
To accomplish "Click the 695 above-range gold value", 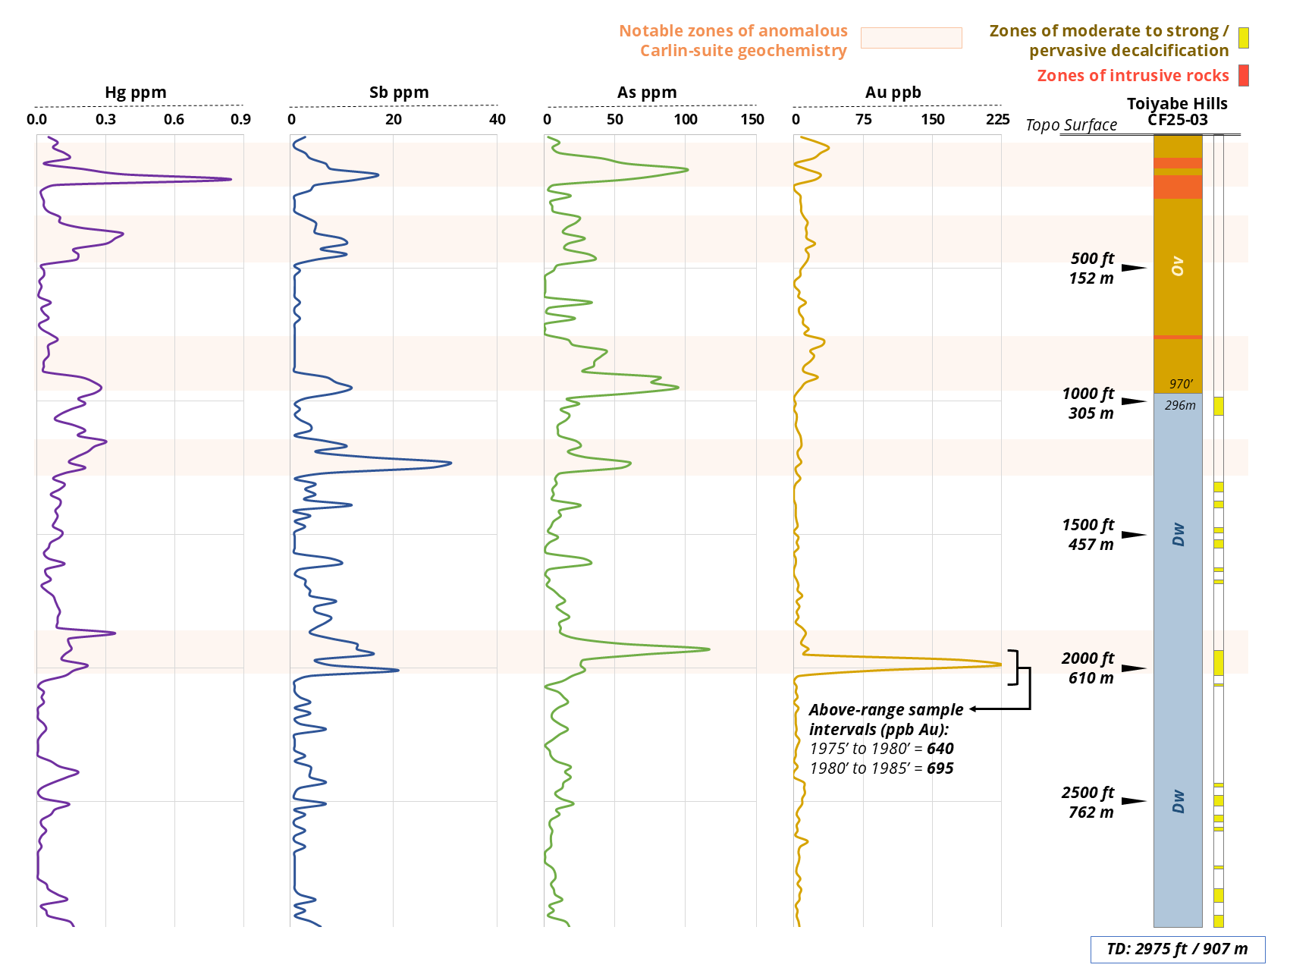I will pos(940,768).
